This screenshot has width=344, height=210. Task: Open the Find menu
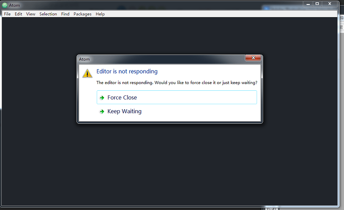click(65, 14)
